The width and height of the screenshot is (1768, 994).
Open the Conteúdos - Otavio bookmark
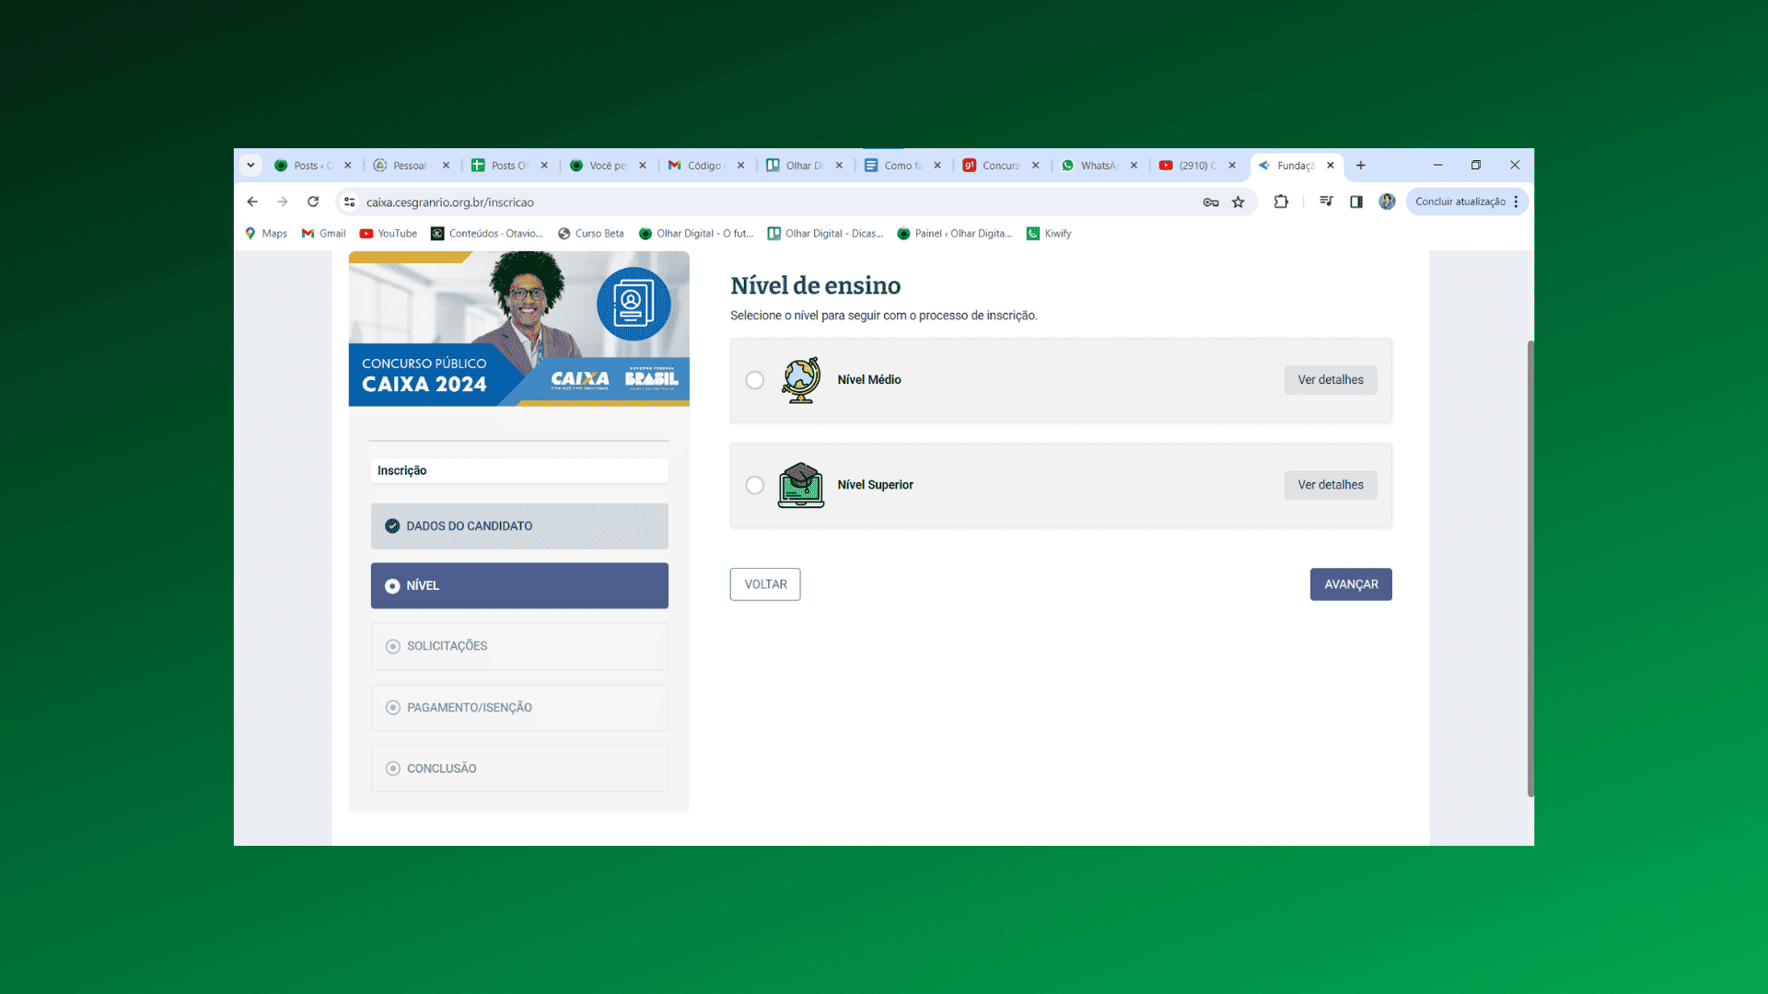pos(487,234)
